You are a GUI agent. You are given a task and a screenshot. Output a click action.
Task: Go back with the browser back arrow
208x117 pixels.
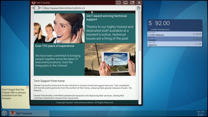[34, 8]
